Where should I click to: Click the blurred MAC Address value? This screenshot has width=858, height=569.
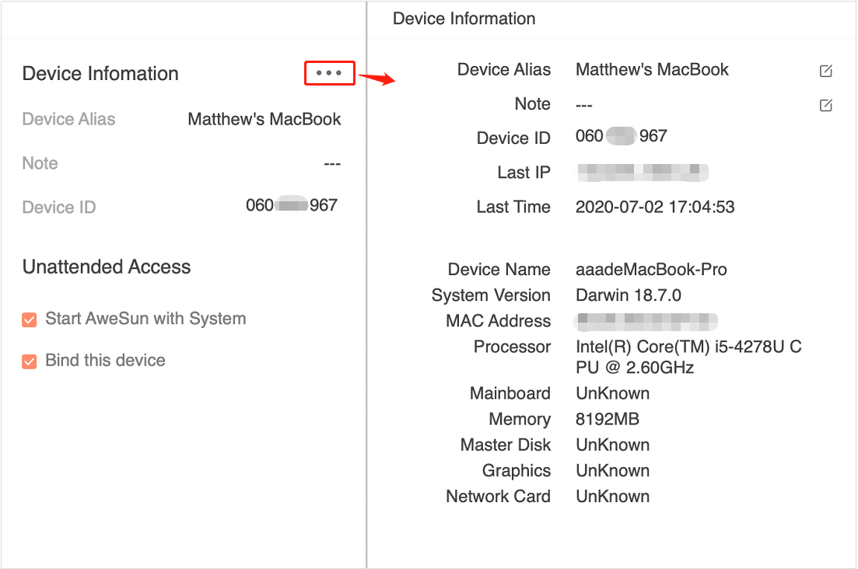[x=645, y=321]
